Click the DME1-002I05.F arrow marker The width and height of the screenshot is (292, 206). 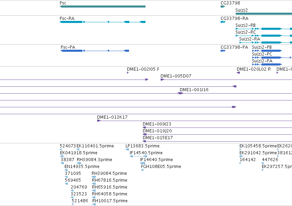128,73
